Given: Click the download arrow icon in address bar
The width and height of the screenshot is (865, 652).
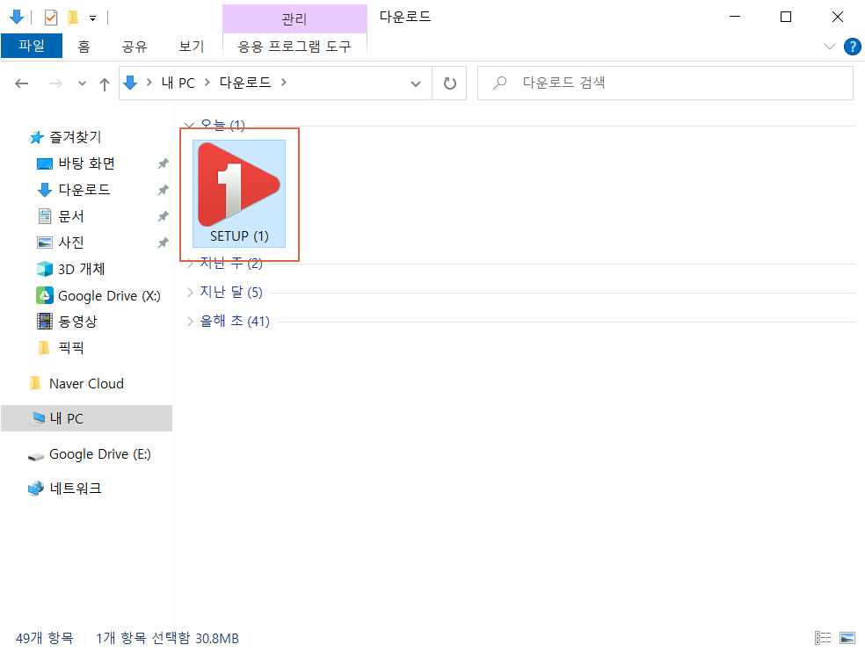Looking at the screenshot, I should point(131,83).
